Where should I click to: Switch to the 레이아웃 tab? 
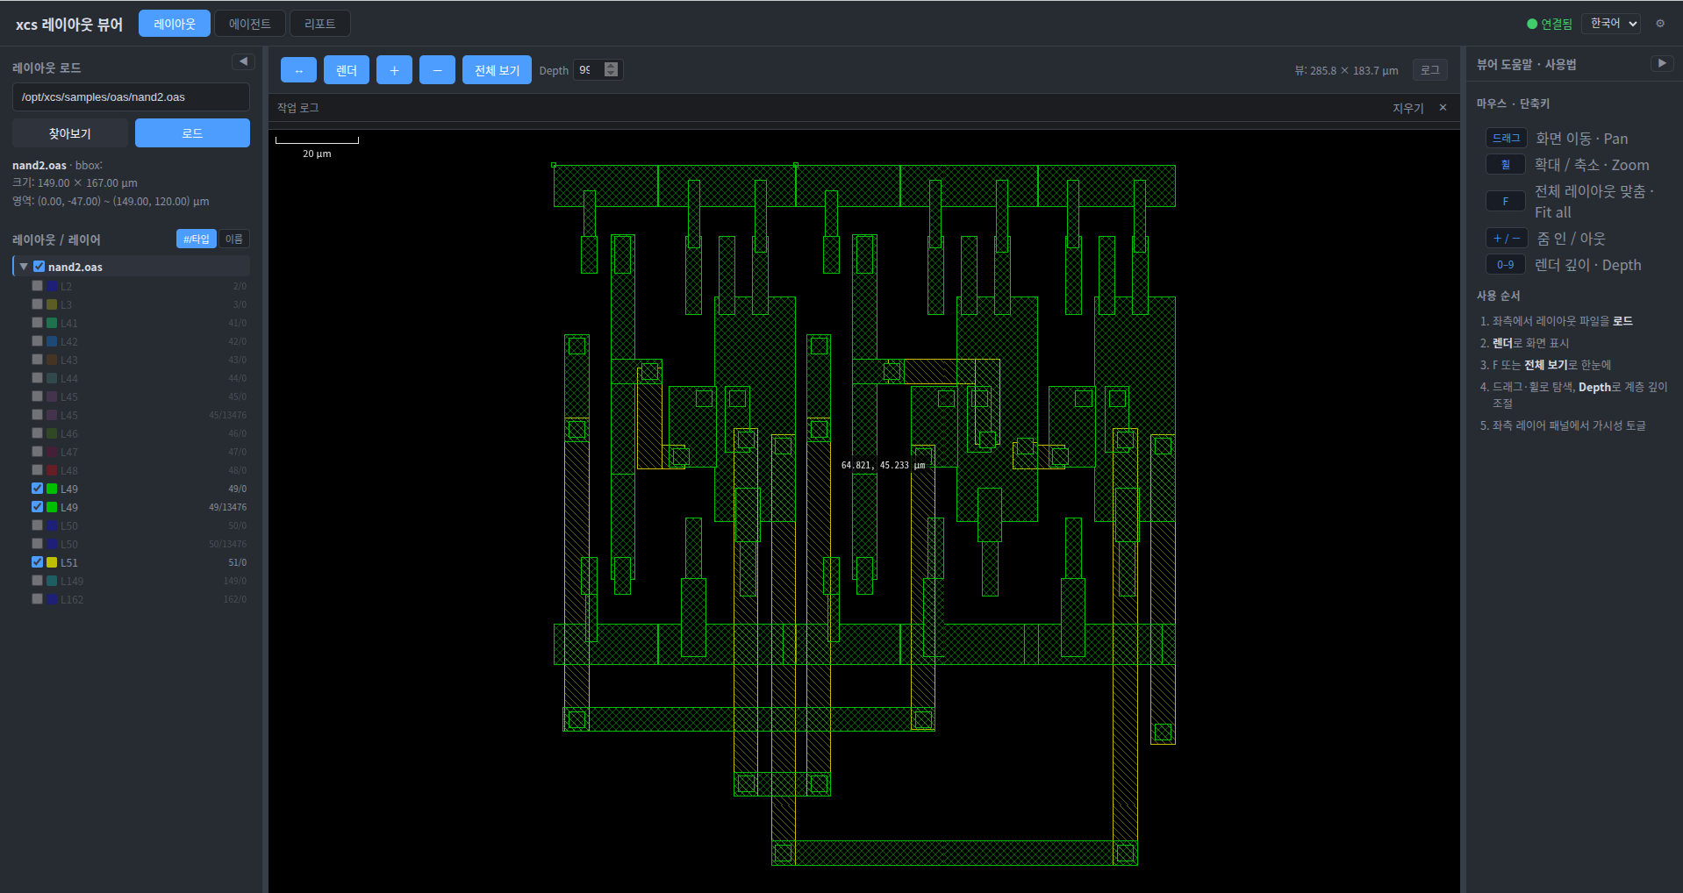(x=175, y=24)
